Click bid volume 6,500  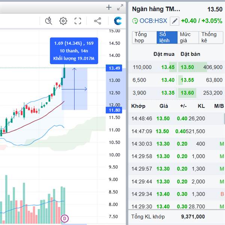click(139, 80)
